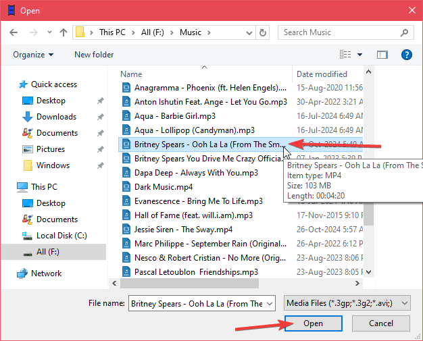
Task: Click inside the Search Music field
Action: point(337,32)
